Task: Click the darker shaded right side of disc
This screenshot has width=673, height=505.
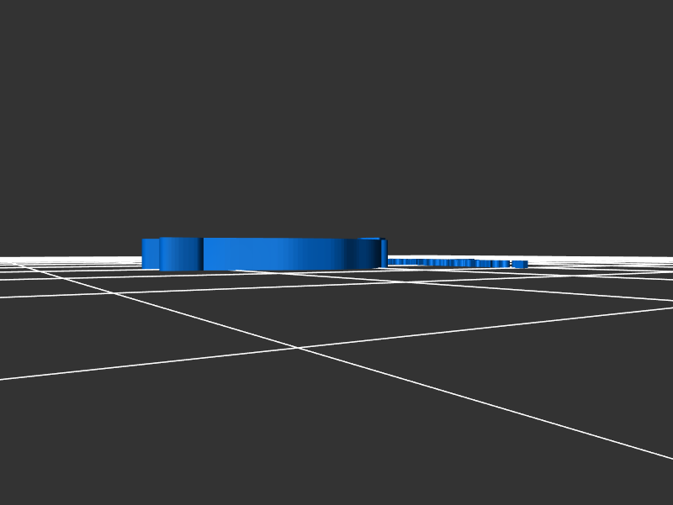Action: 363,254
